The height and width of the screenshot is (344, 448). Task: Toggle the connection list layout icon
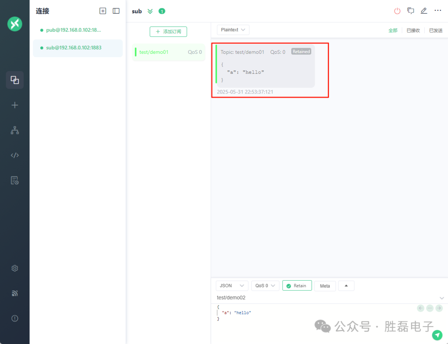point(116,11)
